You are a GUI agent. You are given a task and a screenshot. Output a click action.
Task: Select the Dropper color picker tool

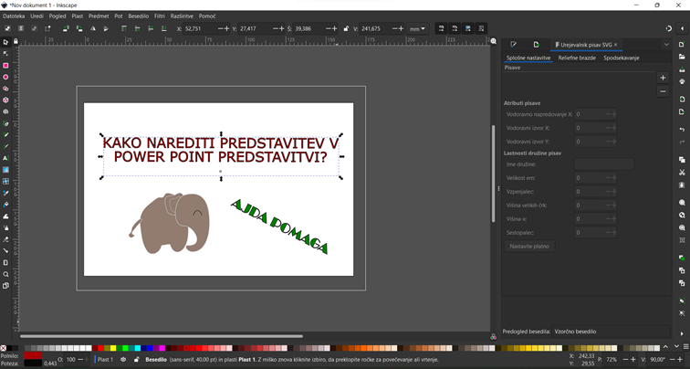(x=5, y=193)
